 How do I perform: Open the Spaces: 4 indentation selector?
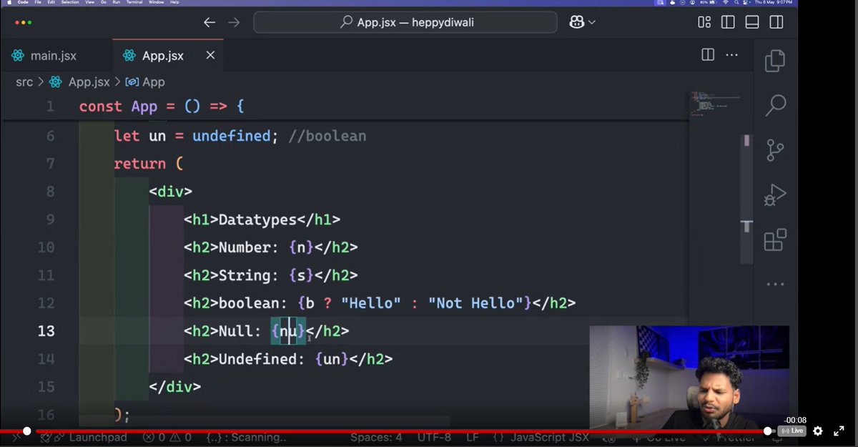(376, 437)
